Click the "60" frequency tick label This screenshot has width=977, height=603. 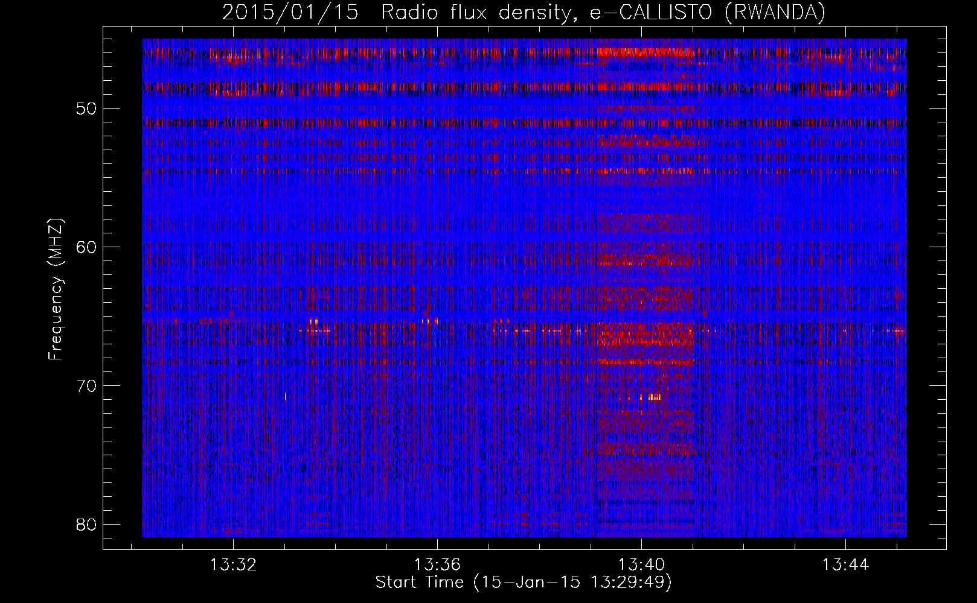coord(87,248)
